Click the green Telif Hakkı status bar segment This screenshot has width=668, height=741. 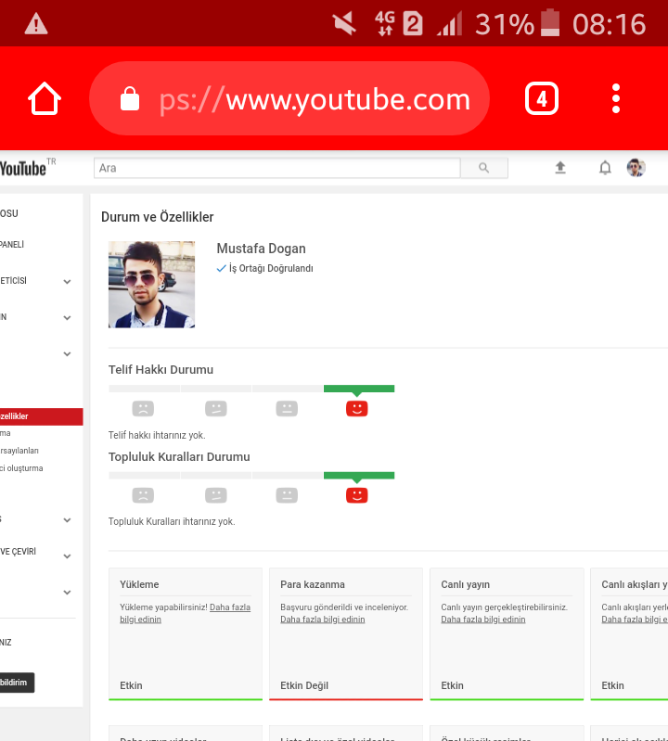click(x=359, y=389)
